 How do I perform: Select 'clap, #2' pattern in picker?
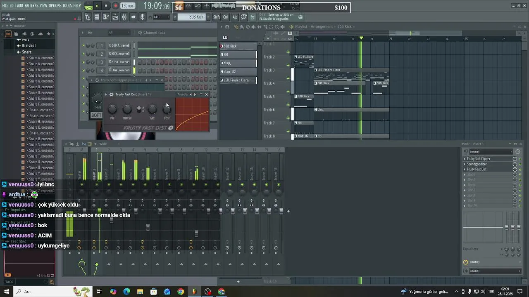pyautogui.click(x=238, y=72)
